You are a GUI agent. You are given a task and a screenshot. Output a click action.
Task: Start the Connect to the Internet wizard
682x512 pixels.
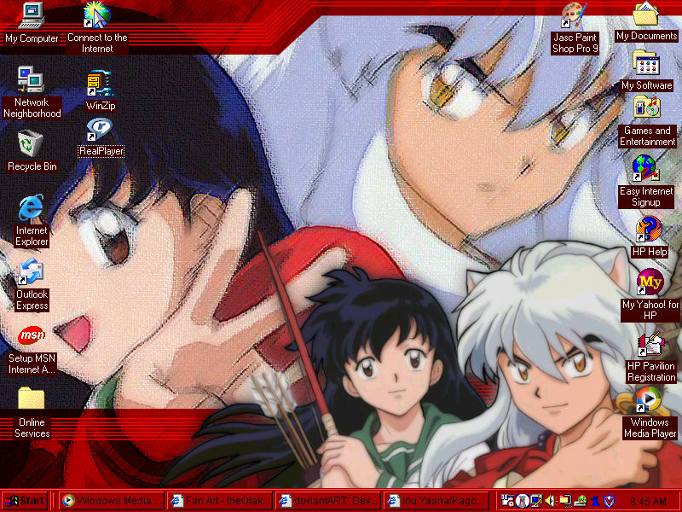click(95, 15)
